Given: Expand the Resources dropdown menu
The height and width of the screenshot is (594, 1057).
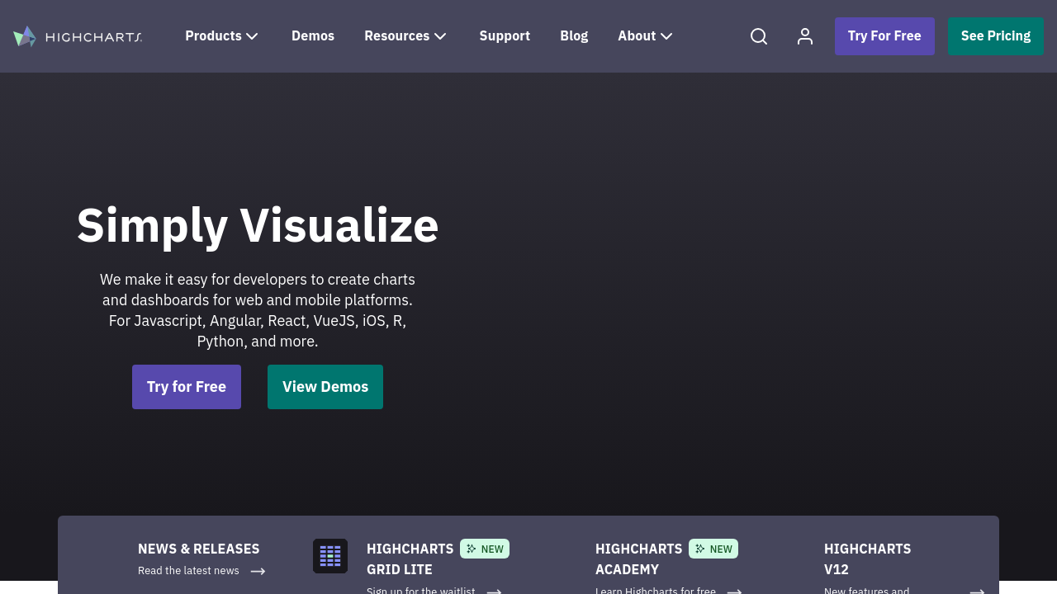Looking at the screenshot, I should click(405, 36).
